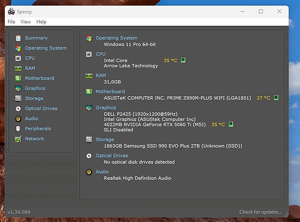The image size is (300, 222).
Task: Click the Summary clipboard icon in sidebar
Action: click(x=18, y=38)
